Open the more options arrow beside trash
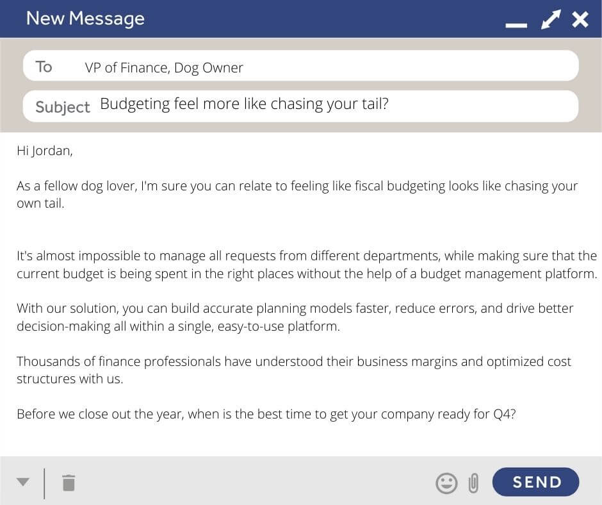602x505 pixels. coord(23,482)
